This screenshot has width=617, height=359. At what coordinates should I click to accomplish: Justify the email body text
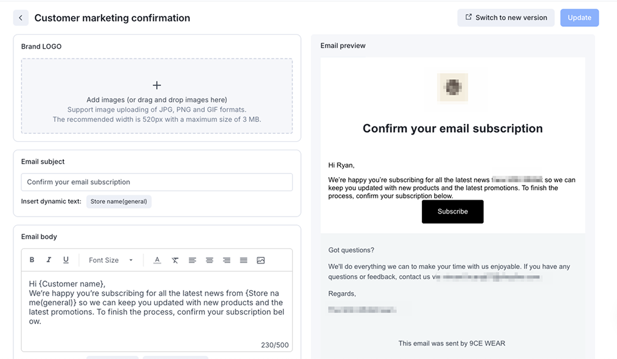(243, 260)
